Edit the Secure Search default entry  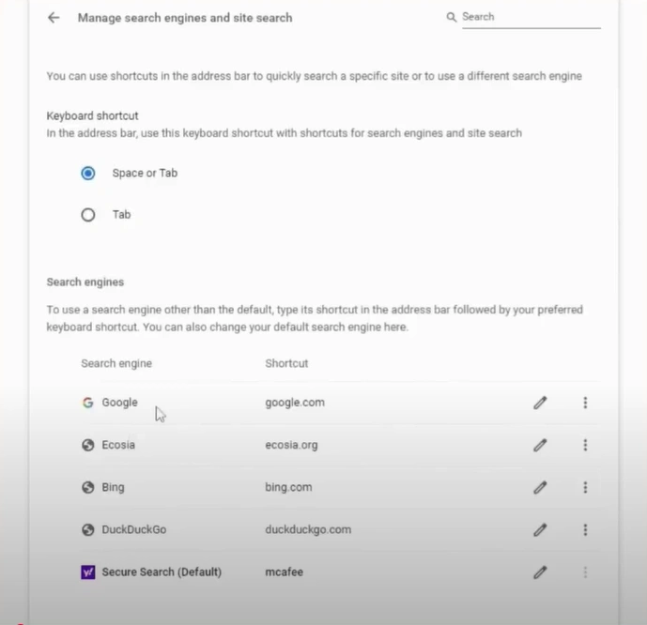[540, 572]
